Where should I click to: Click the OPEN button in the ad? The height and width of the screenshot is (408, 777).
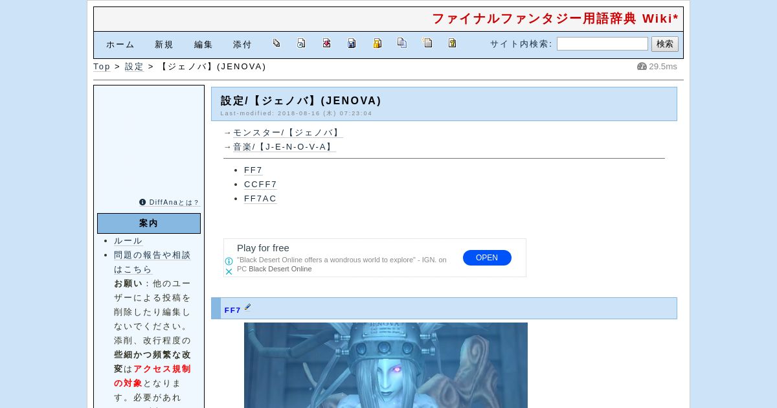(487, 258)
